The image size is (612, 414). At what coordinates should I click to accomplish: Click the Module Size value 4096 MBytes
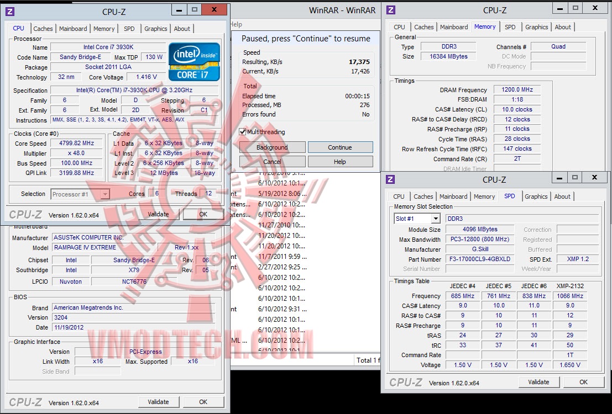click(480, 229)
